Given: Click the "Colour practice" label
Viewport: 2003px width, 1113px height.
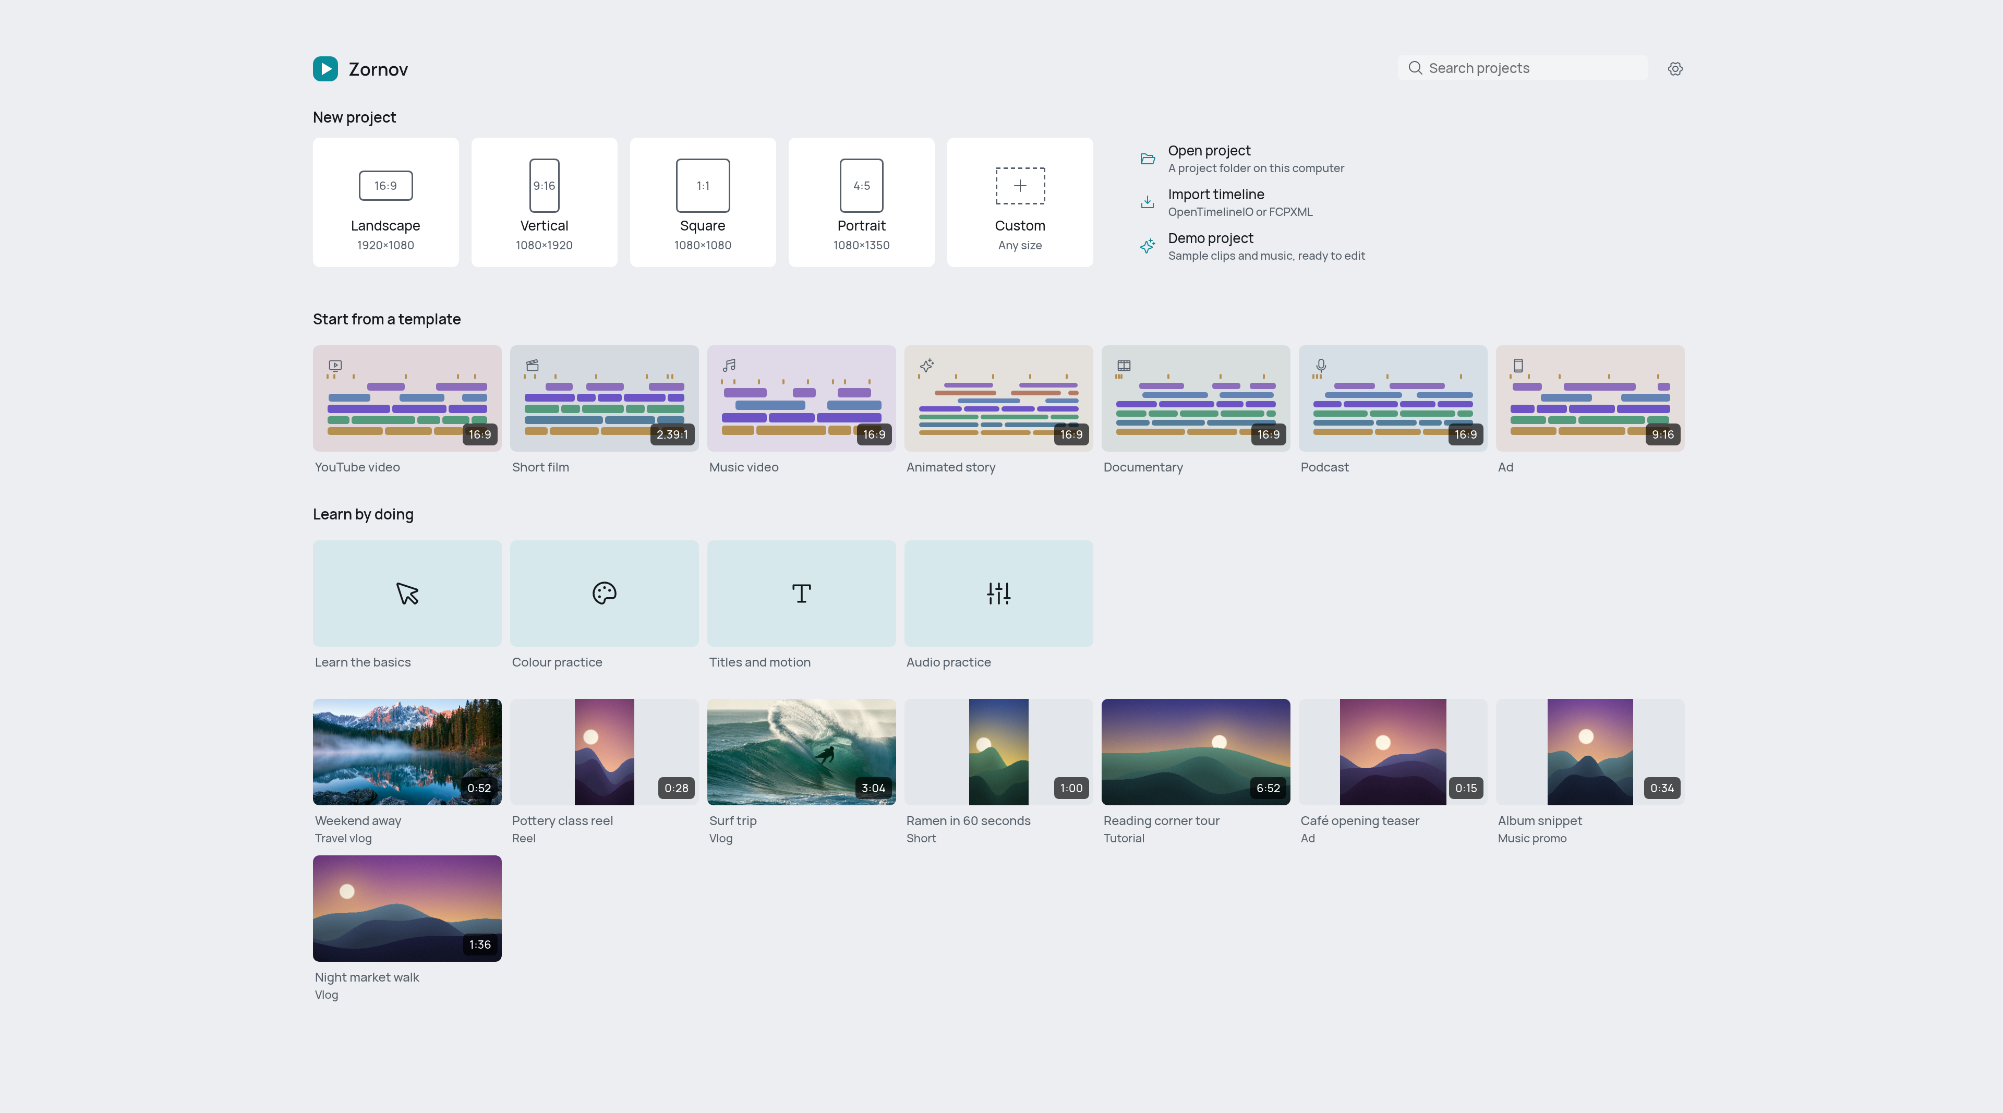Looking at the screenshot, I should 557,662.
